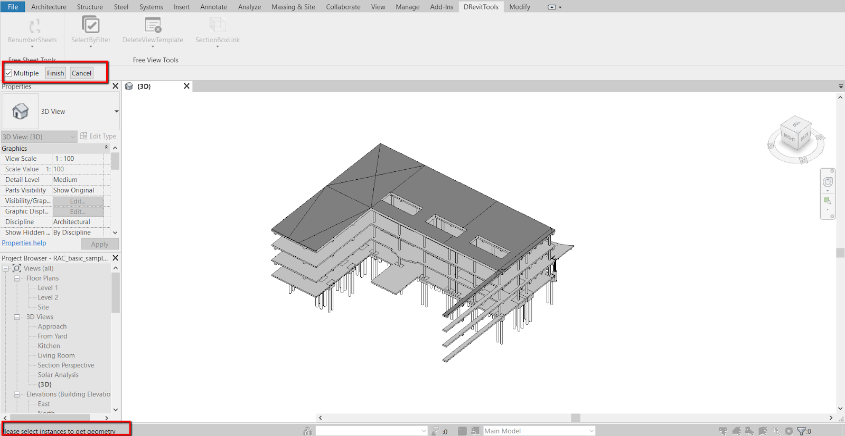Click the selection filter funnel icon
Image resolution: width=845 pixels, height=436 pixels.
tap(801, 431)
